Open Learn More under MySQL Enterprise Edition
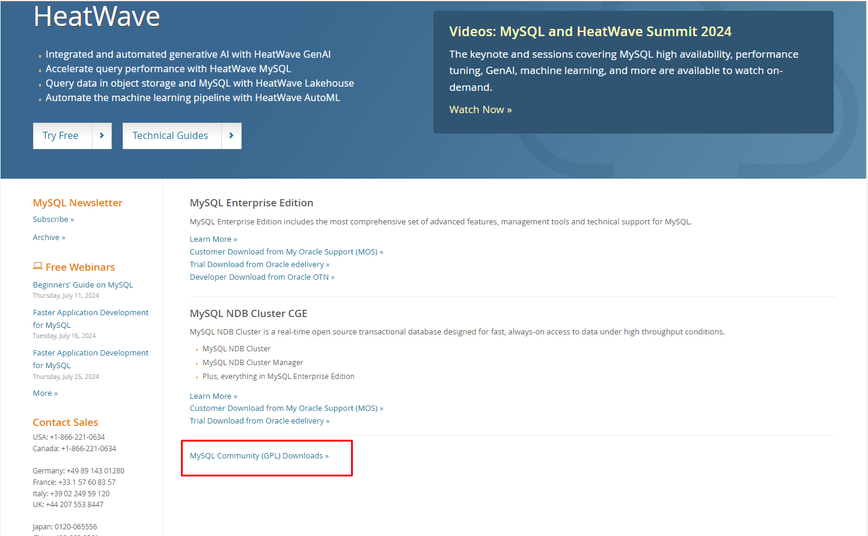This screenshot has width=868, height=536. pos(213,239)
